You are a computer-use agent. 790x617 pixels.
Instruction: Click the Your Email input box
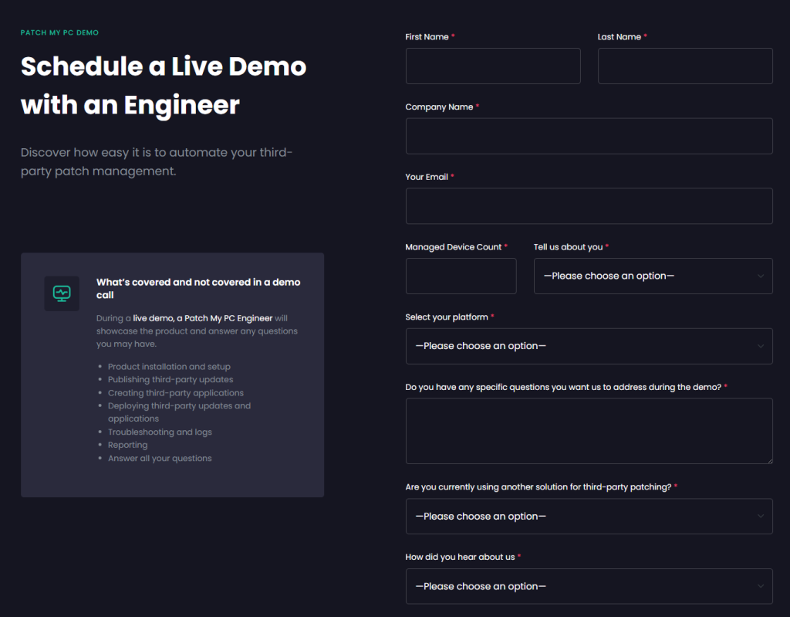click(x=589, y=206)
